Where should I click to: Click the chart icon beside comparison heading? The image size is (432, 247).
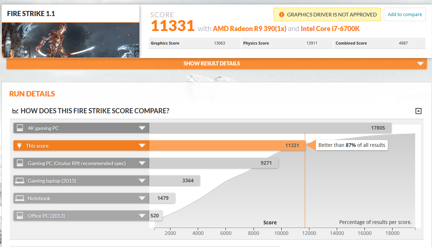[15, 111]
